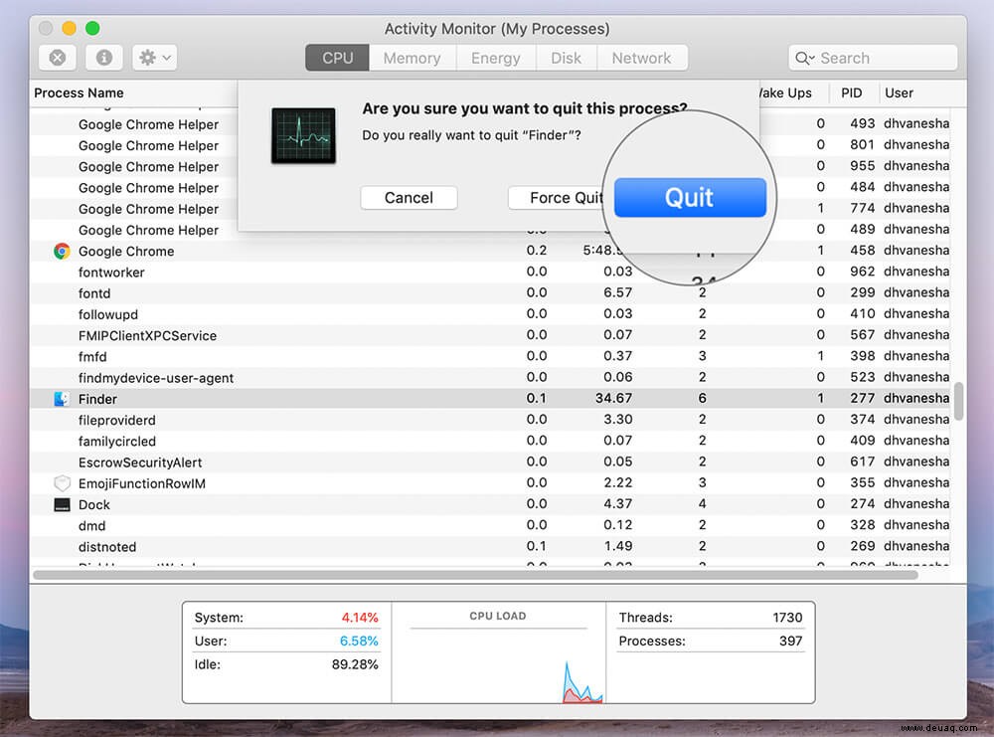Image resolution: width=994 pixels, height=737 pixels.
Task: Click the CPU time value 34.67
Action: 613,398
